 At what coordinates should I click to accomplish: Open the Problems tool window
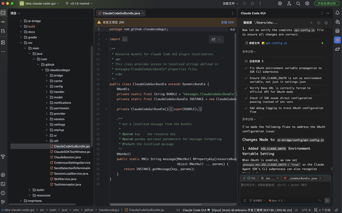click(x=3, y=193)
